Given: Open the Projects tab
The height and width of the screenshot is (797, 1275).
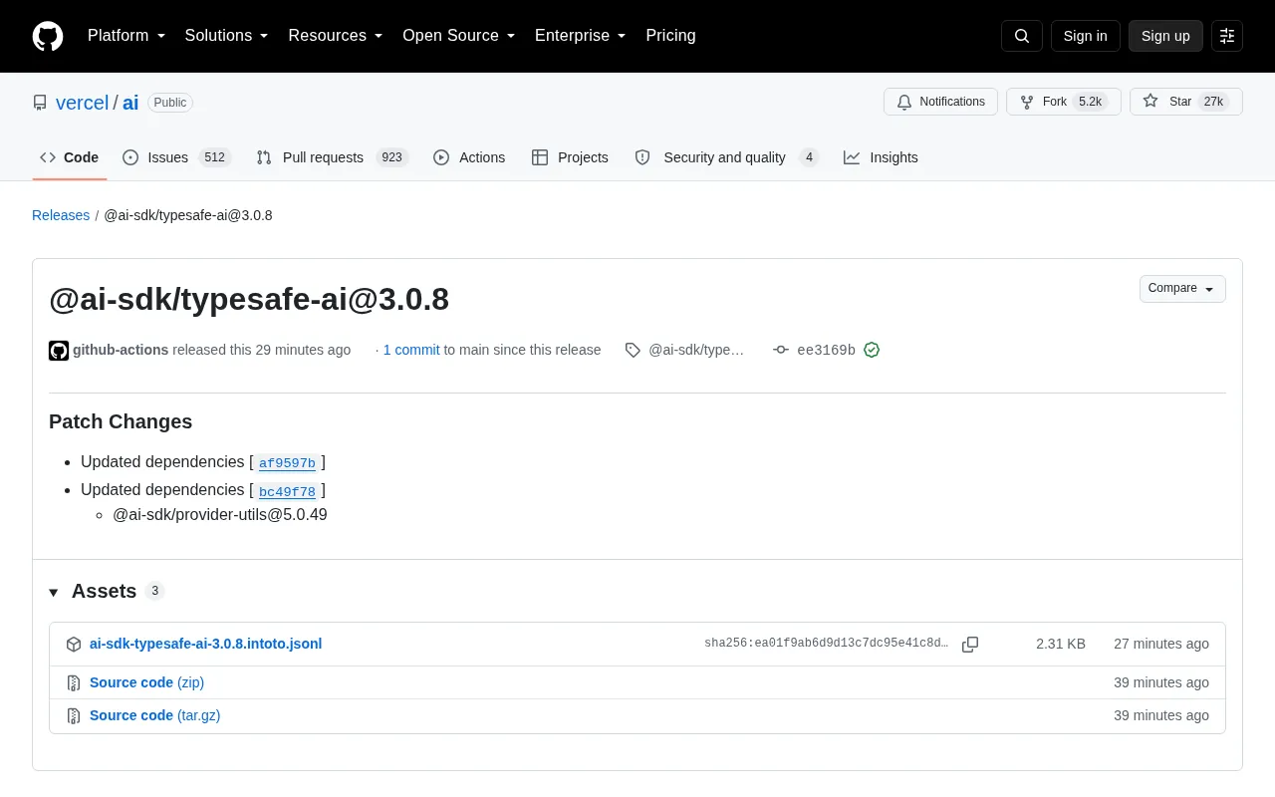Looking at the screenshot, I should click(x=570, y=157).
